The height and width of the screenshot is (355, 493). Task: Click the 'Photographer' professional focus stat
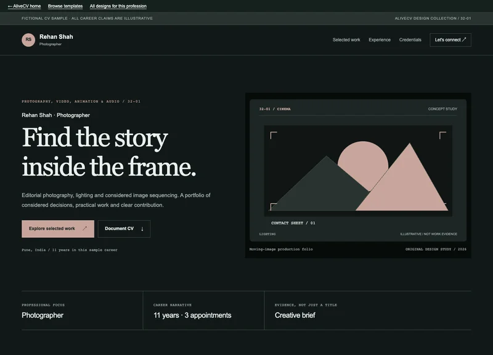coord(43,316)
